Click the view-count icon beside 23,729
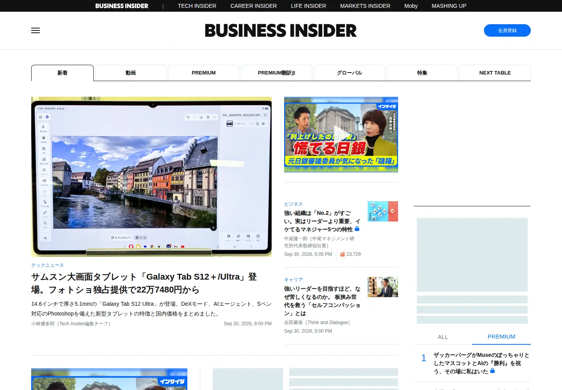562x390 pixels. [342, 254]
